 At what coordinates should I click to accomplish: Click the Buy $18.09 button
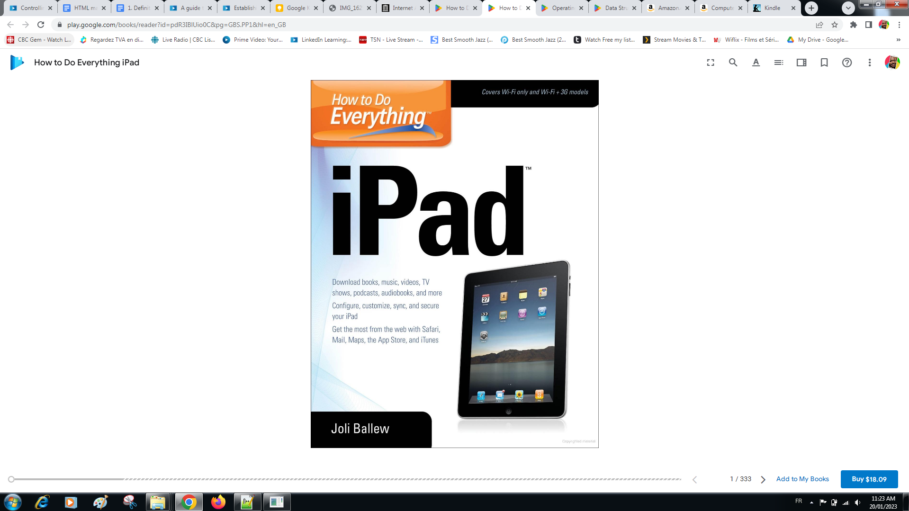pos(869,479)
